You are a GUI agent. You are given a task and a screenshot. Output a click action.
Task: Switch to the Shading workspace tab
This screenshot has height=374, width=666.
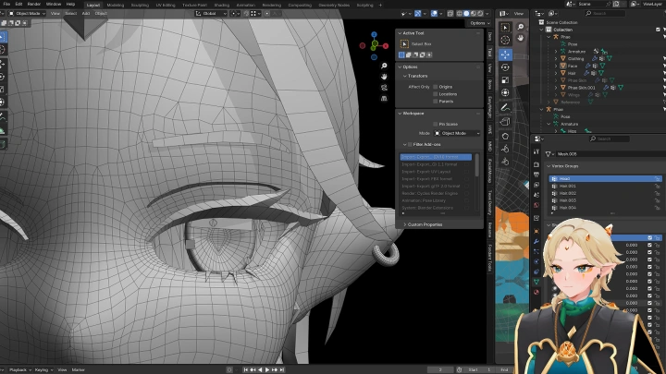(221, 6)
